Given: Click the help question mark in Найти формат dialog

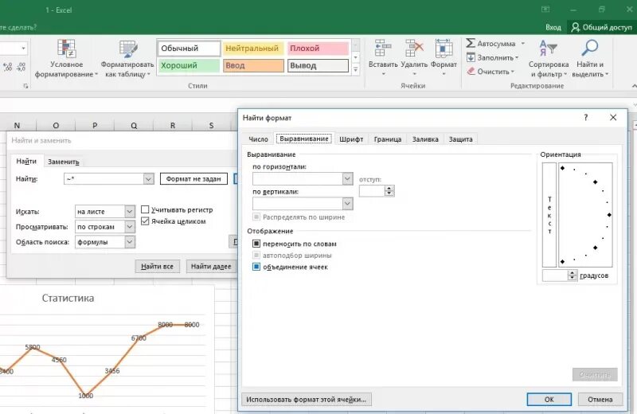Looking at the screenshot, I should click(585, 117).
